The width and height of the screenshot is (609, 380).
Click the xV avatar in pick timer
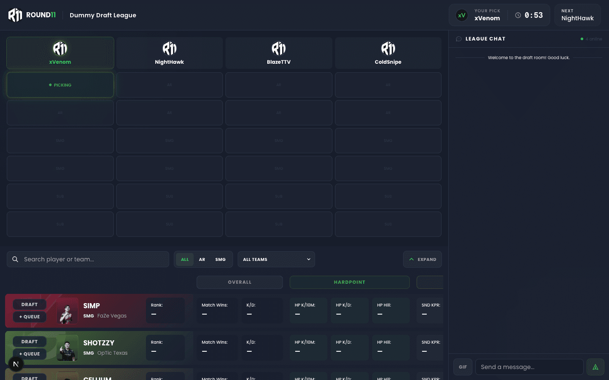(462, 15)
